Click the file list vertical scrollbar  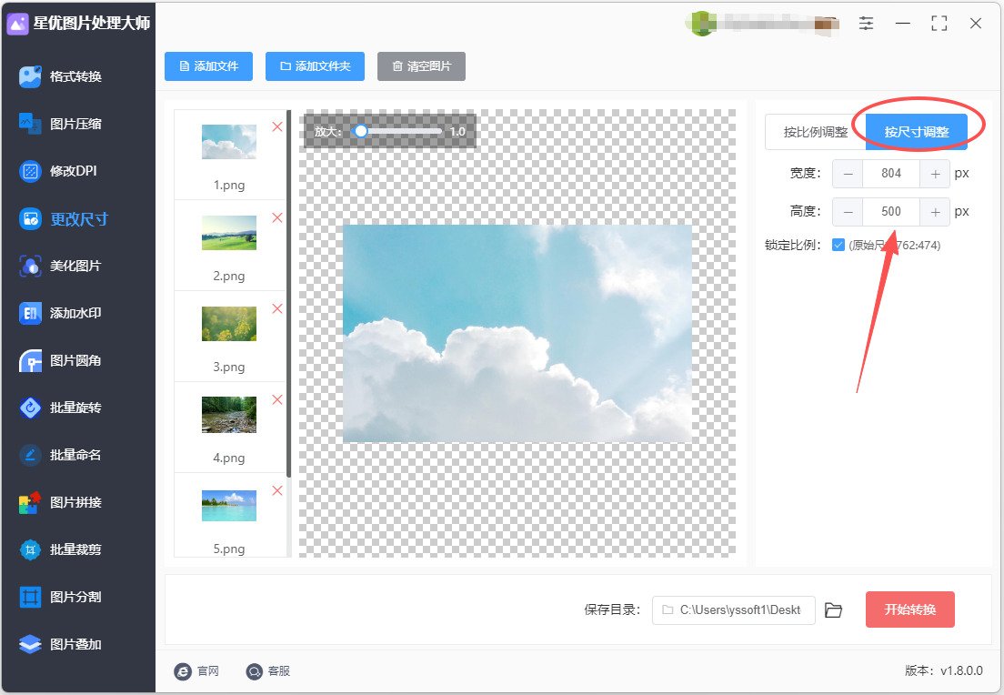289,295
